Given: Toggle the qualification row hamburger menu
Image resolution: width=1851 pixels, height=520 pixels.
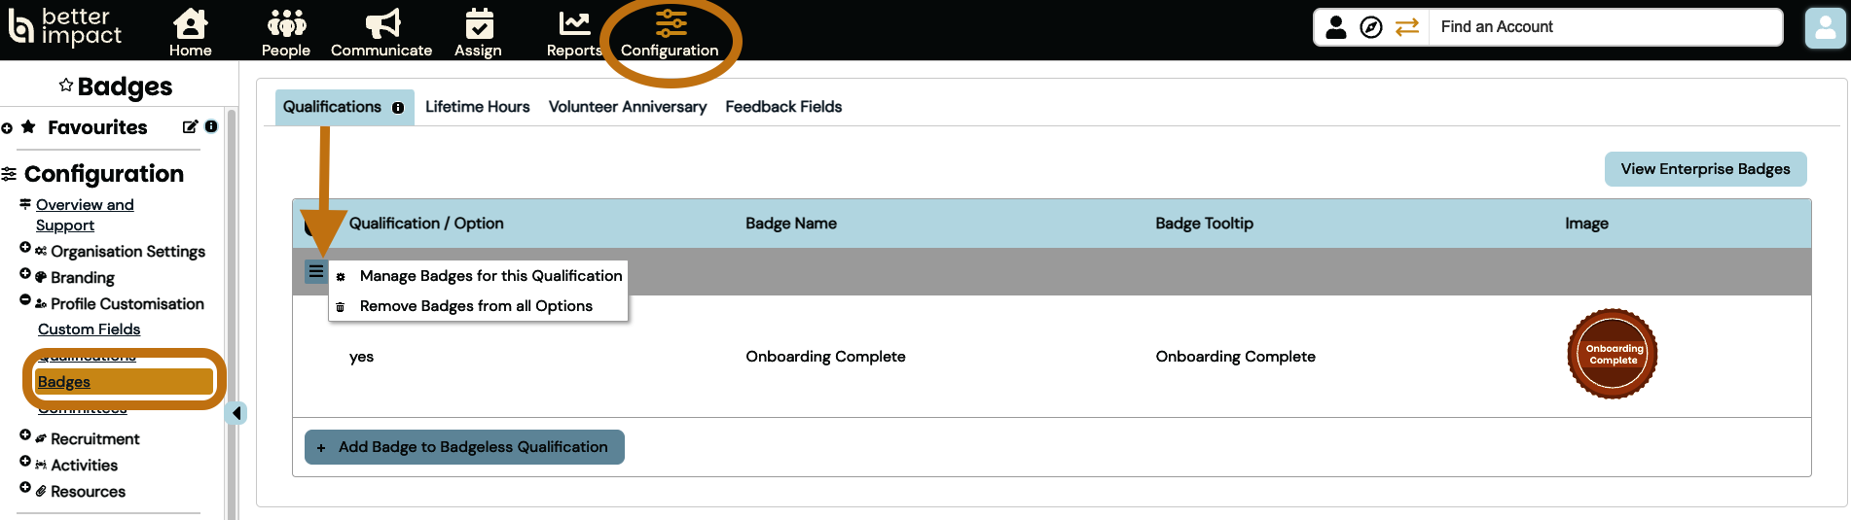Looking at the screenshot, I should click(x=316, y=271).
